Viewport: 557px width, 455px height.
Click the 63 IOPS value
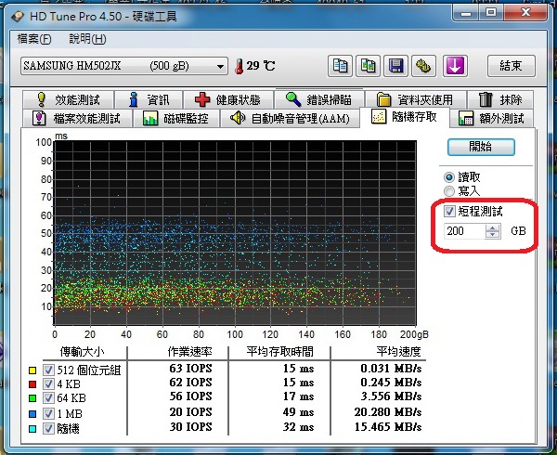(x=190, y=369)
